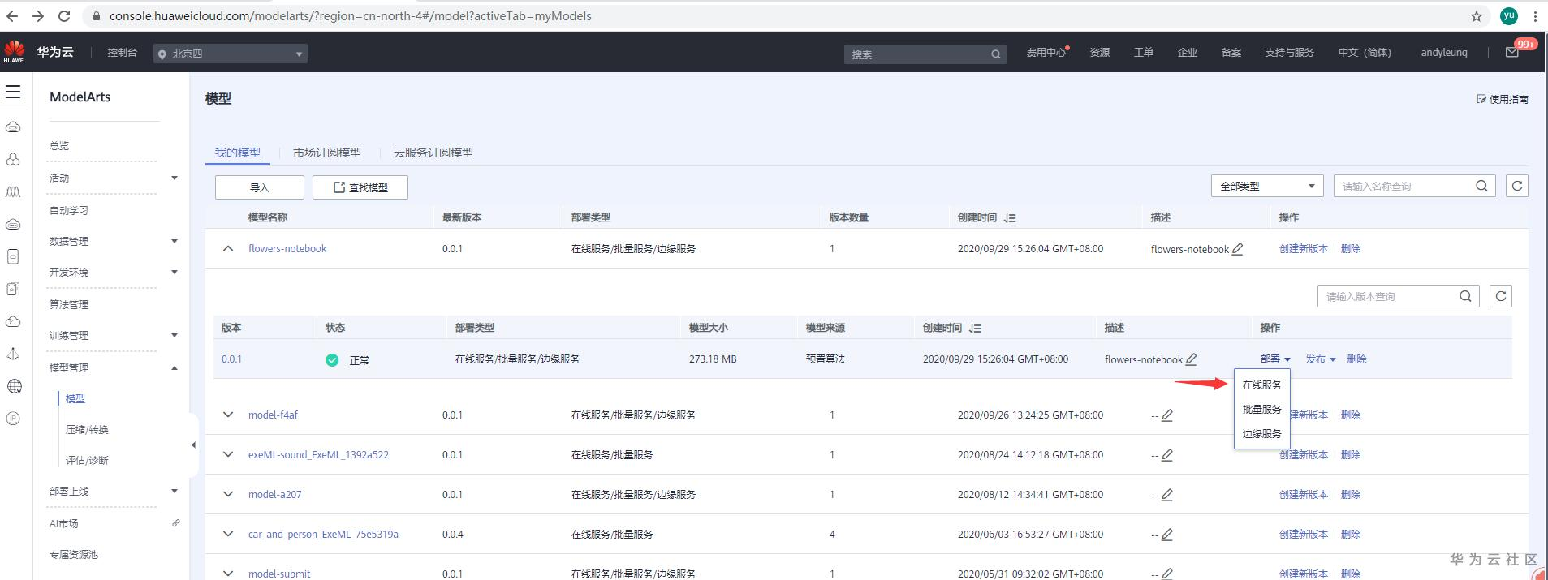Refresh the version list with its refresh icon
This screenshot has width=1548, height=580.
coord(1501,296)
